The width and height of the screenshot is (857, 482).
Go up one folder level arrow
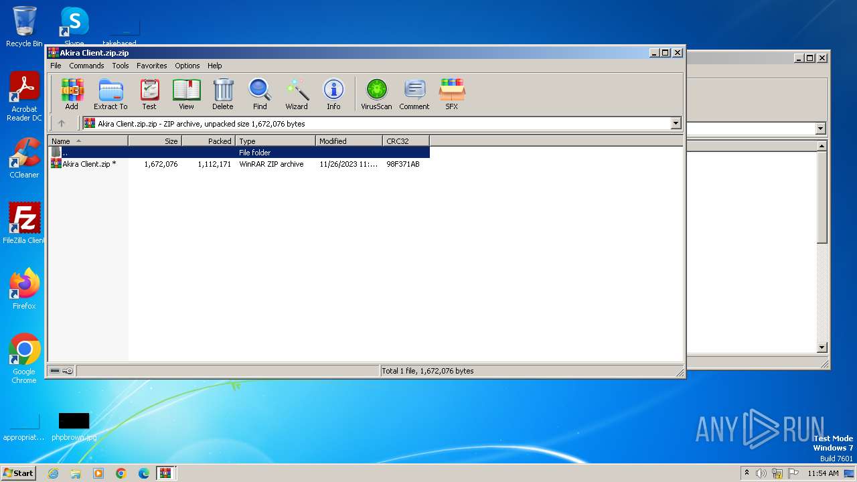coord(62,123)
